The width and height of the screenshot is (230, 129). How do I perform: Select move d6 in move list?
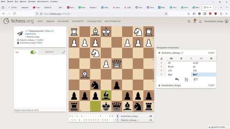point(204,67)
